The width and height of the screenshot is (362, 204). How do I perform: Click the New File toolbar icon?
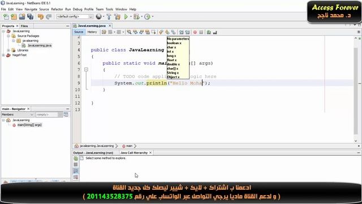coord(6,16)
